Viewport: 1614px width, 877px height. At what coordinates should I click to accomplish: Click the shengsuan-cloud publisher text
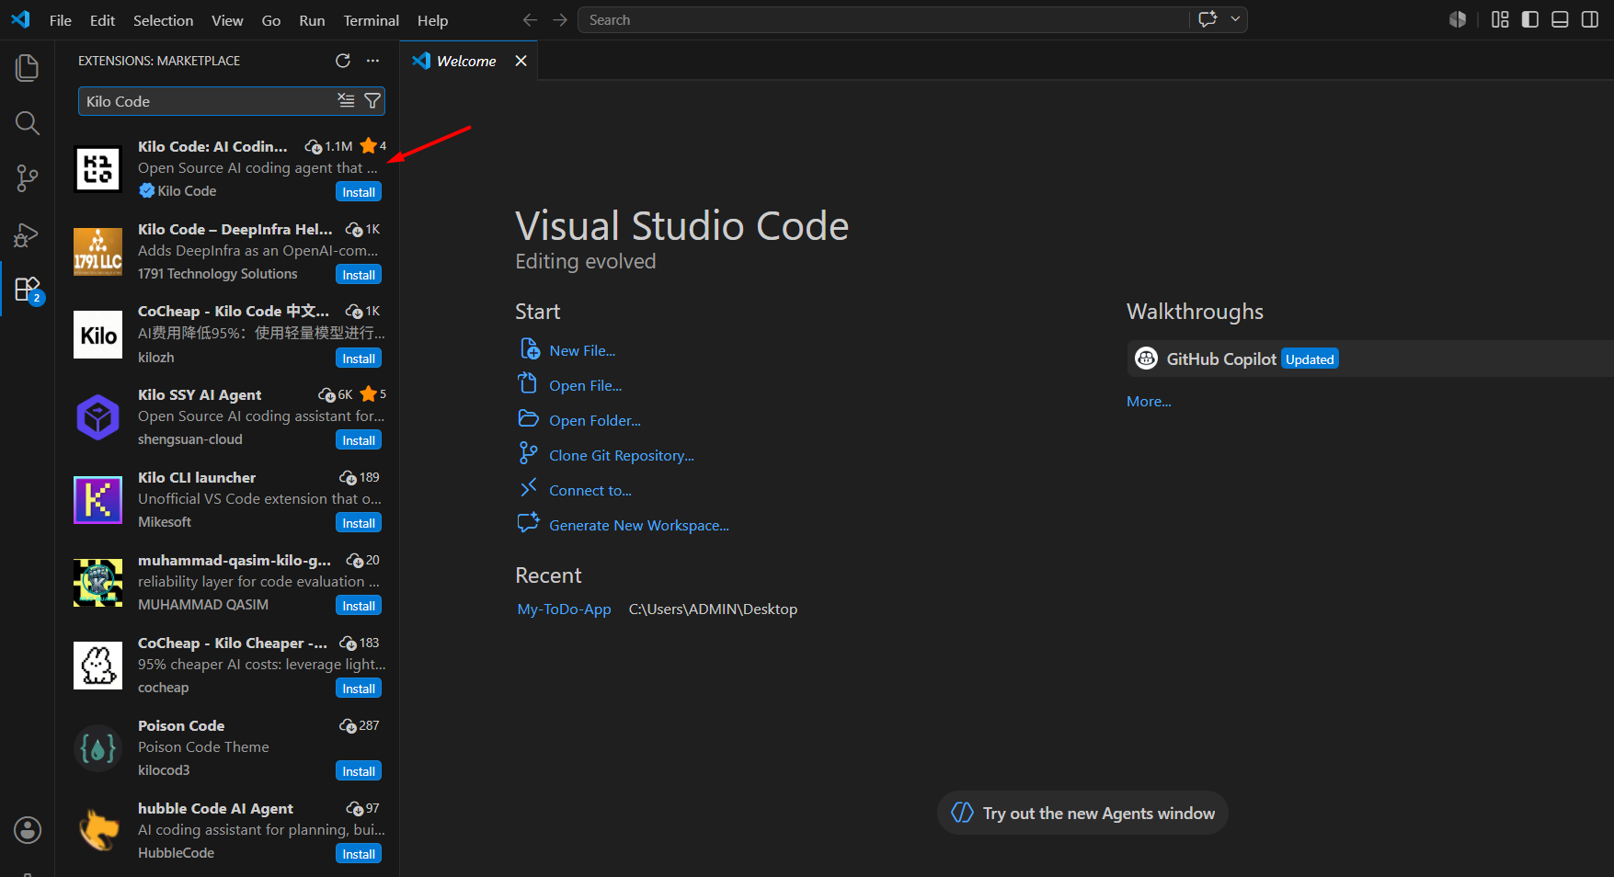pos(190,438)
